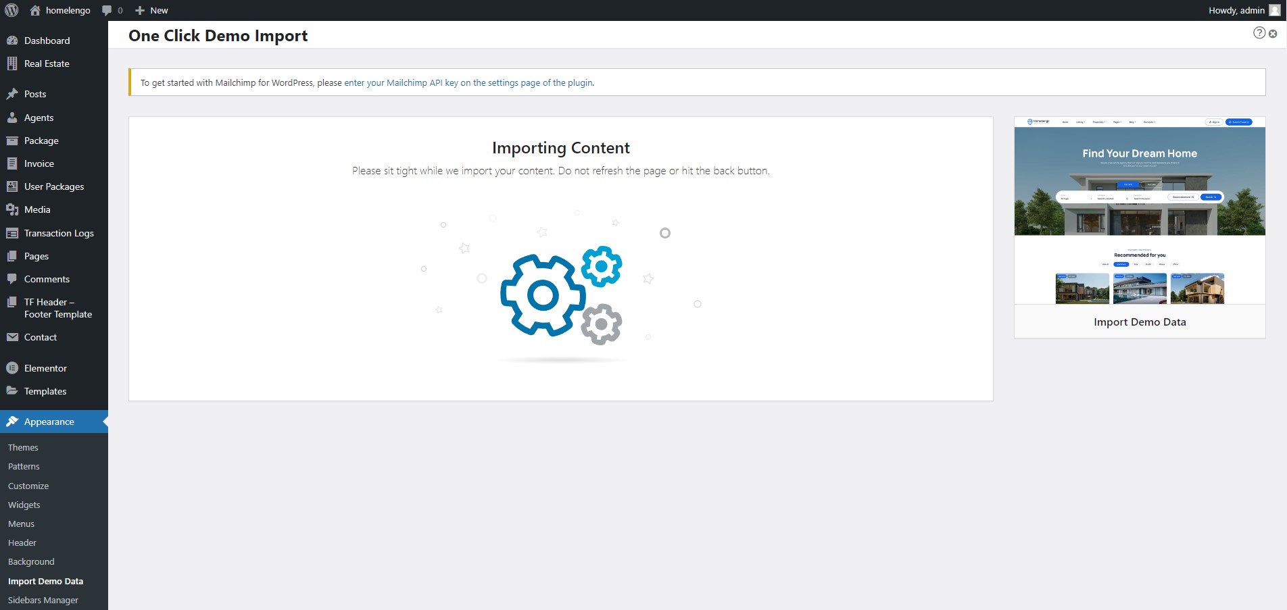
Task: Click the One Click Demo Import heading
Action: click(x=218, y=36)
